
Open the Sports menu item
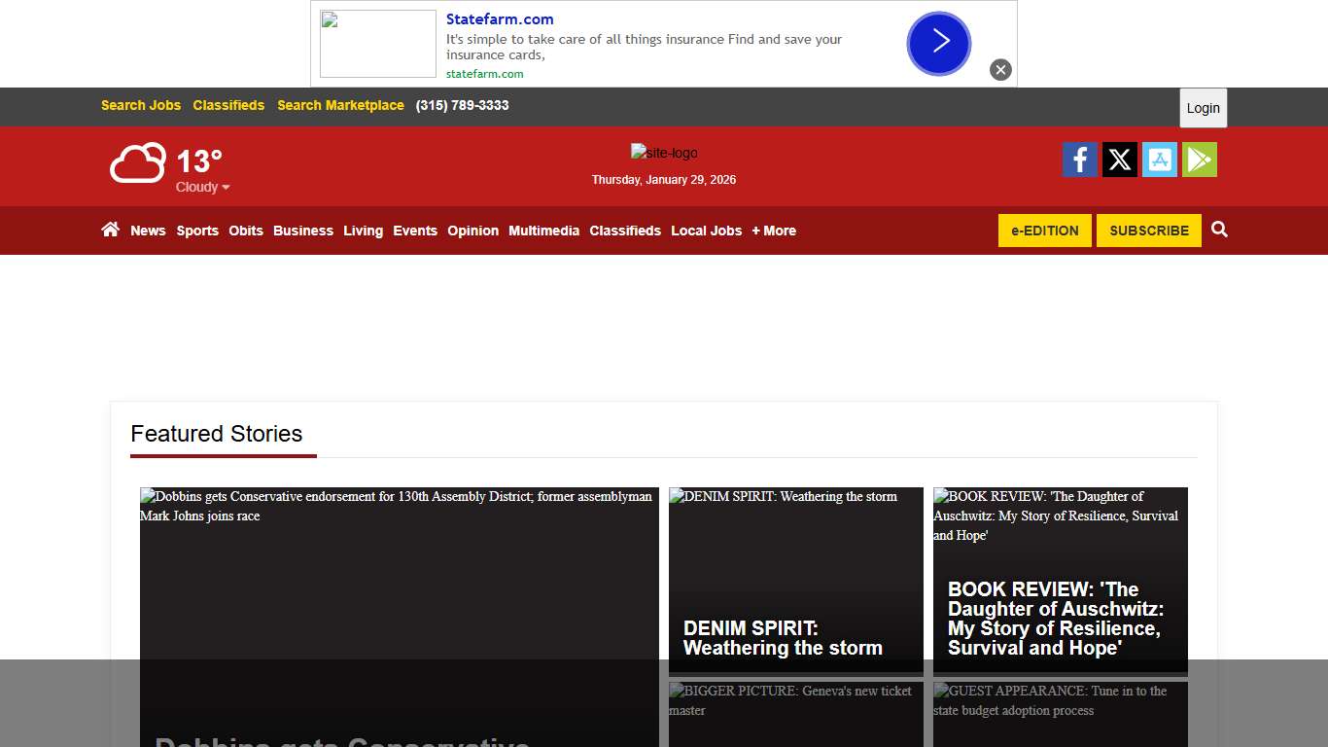click(x=197, y=231)
